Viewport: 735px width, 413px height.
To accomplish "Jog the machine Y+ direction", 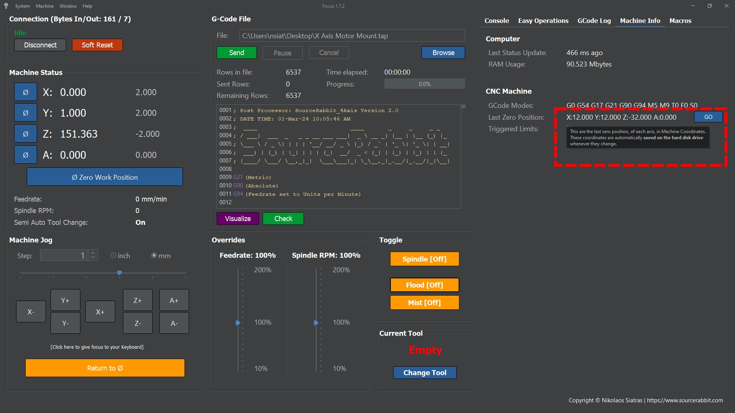I will (65, 300).
